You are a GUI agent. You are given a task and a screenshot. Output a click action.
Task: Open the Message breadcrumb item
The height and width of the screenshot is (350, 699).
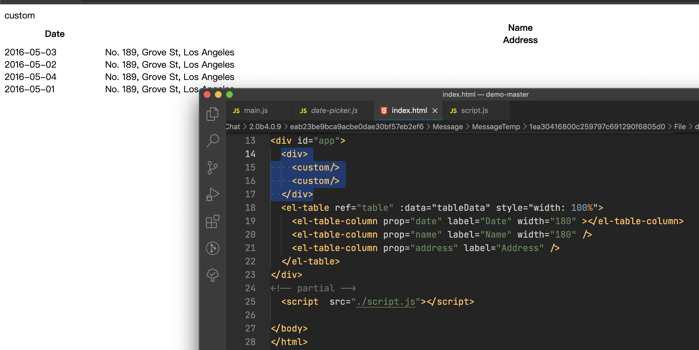pos(447,126)
